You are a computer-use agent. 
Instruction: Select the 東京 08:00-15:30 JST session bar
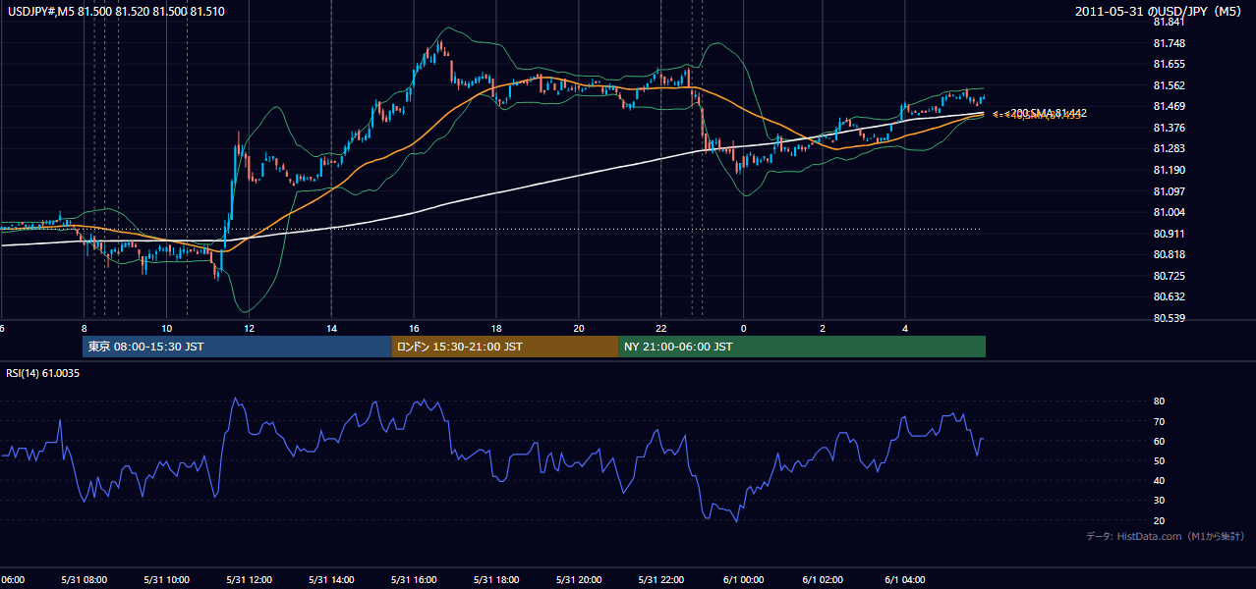coord(237,347)
